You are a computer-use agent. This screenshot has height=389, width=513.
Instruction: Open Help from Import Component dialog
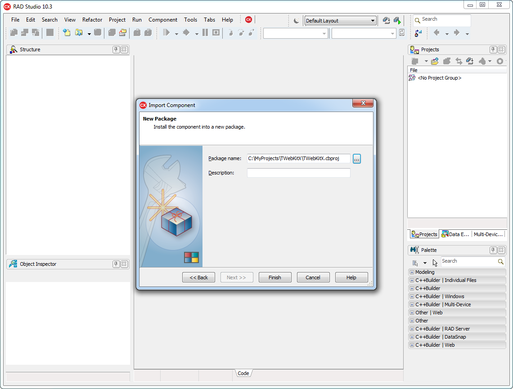point(351,277)
